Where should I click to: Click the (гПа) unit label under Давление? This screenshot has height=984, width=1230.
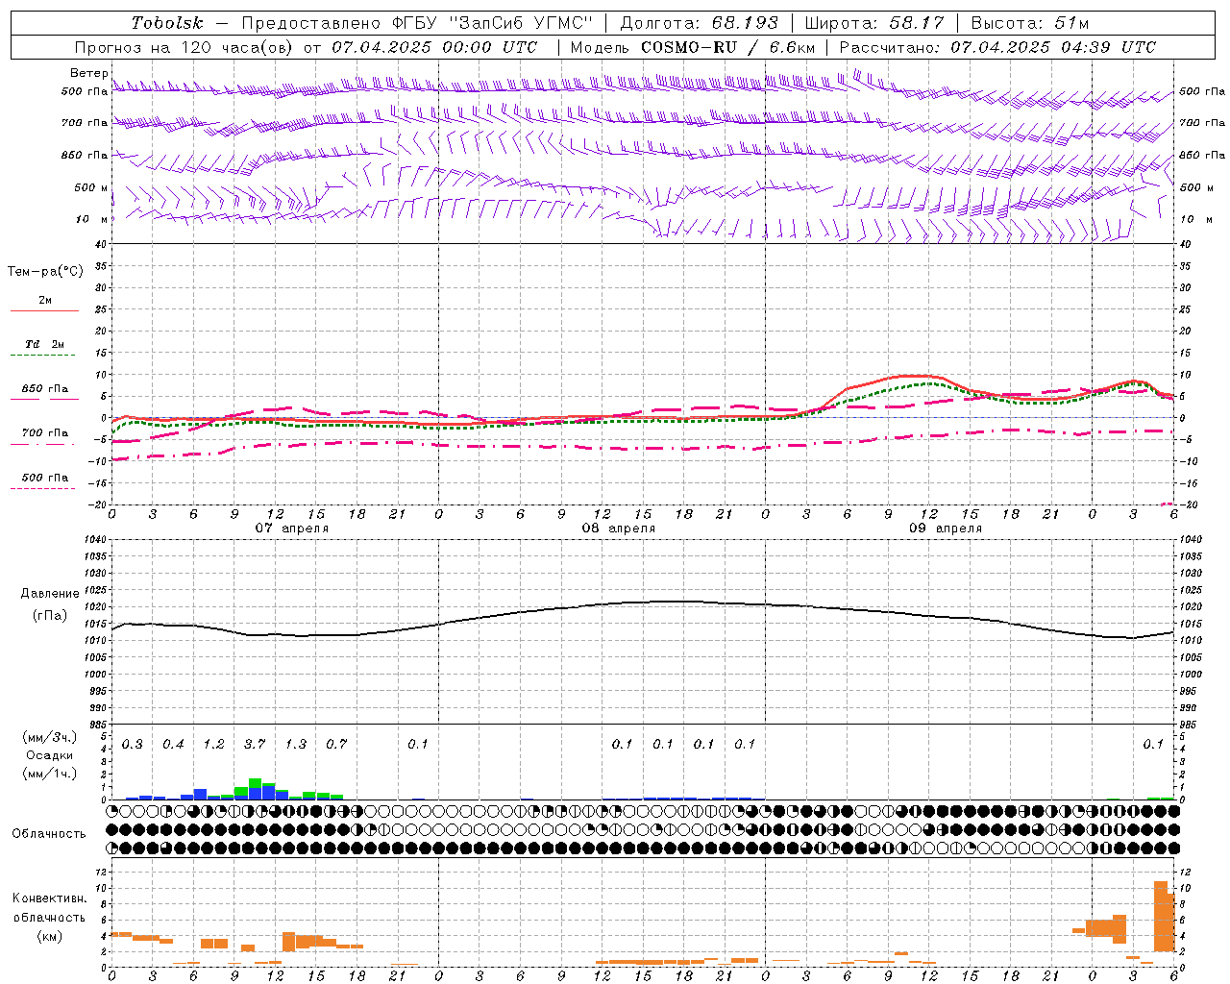[50, 615]
